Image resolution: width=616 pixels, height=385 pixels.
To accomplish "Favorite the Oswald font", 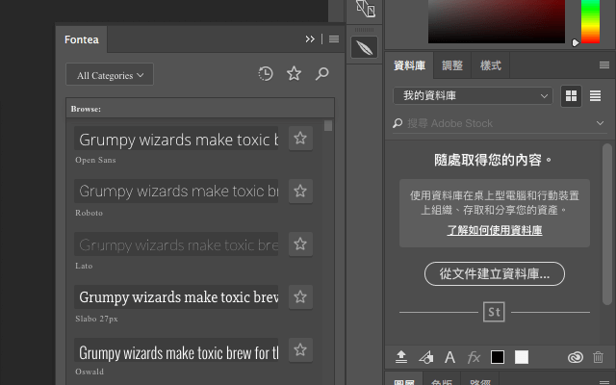I will pos(300,350).
